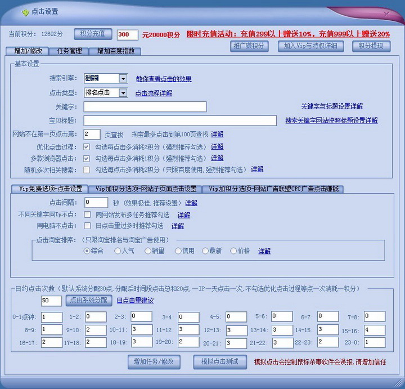This screenshot has height=389, width=405.
Task: Open 详解 link for 随机多次相关搜索
Action: point(257,169)
